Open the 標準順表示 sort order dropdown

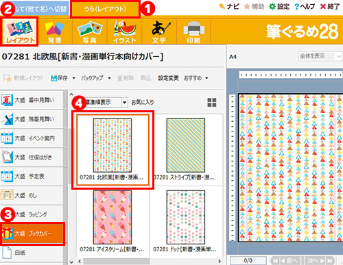(x=124, y=102)
